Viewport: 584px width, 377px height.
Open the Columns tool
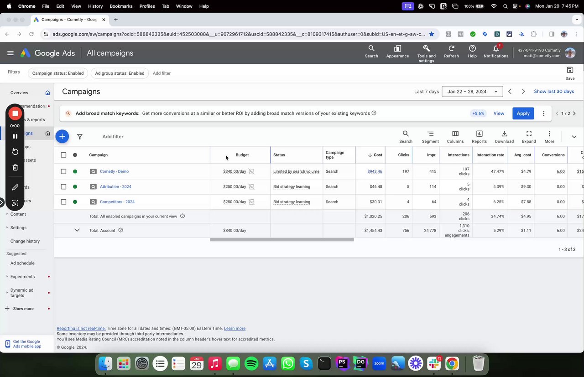click(x=455, y=136)
